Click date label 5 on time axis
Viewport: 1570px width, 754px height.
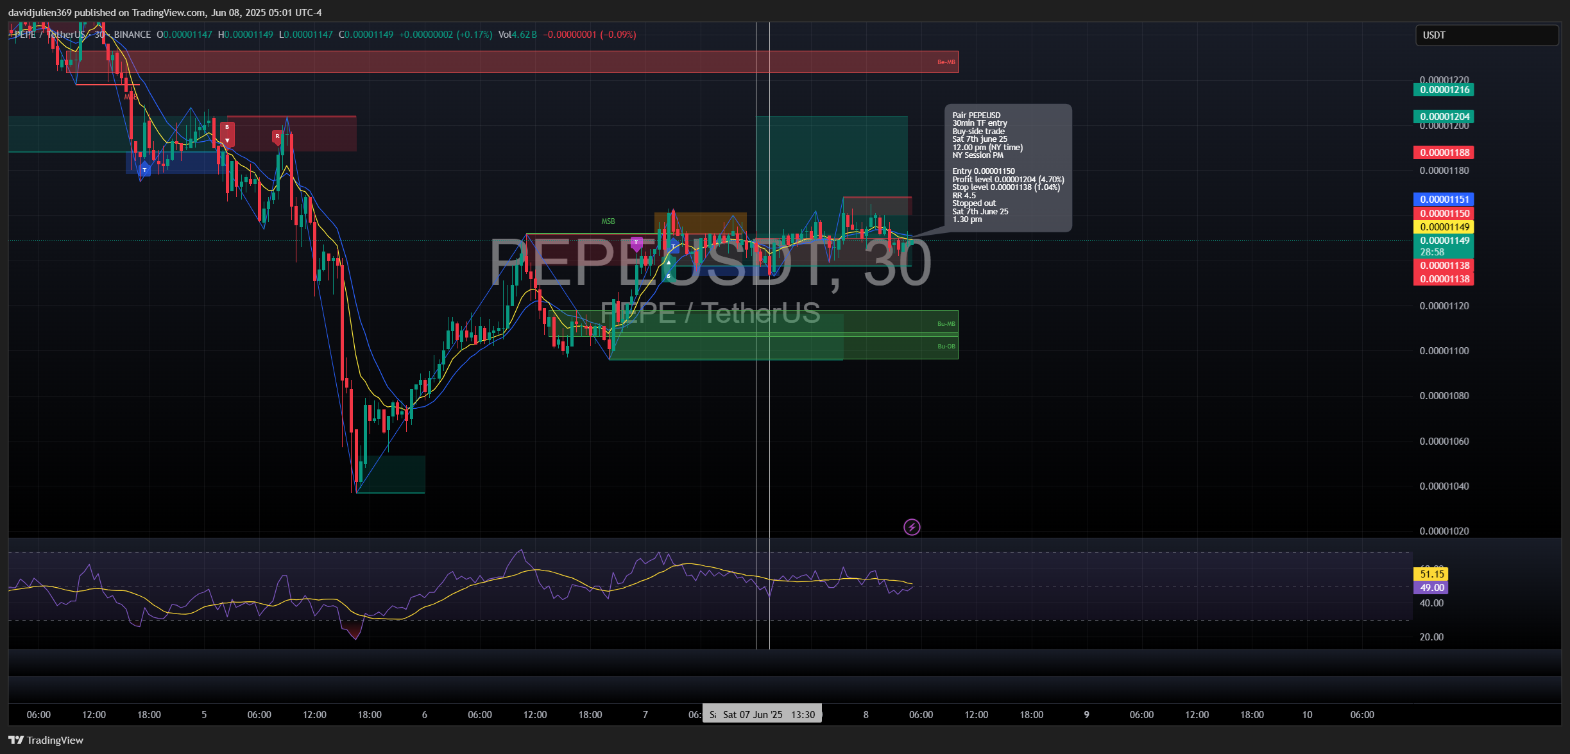point(204,715)
